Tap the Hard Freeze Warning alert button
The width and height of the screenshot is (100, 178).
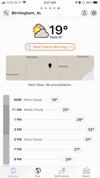50,47
